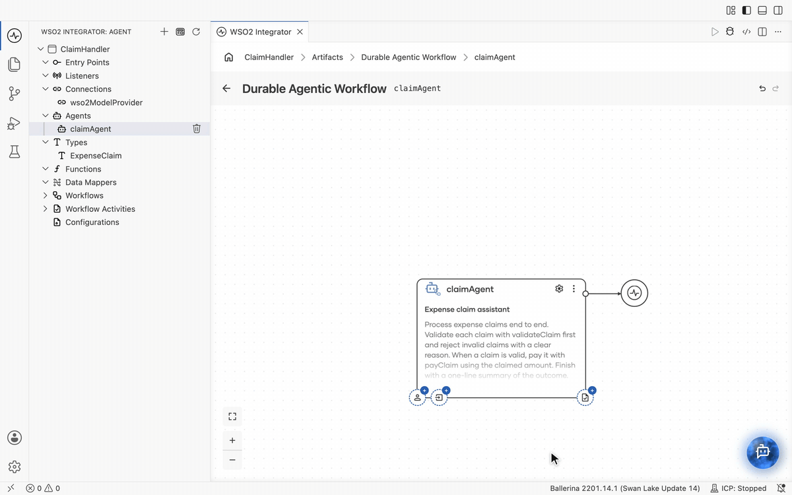Show errors and warnings count

pos(43,488)
